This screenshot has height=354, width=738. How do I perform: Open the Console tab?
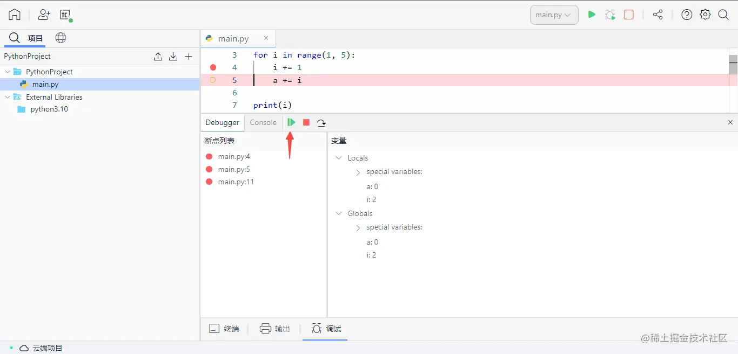(263, 122)
